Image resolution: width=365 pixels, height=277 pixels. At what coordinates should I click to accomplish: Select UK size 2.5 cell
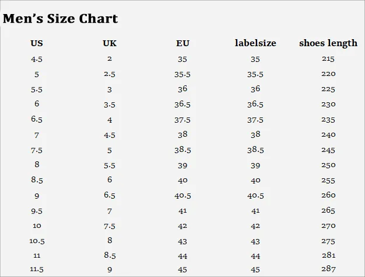coord(110,74)
